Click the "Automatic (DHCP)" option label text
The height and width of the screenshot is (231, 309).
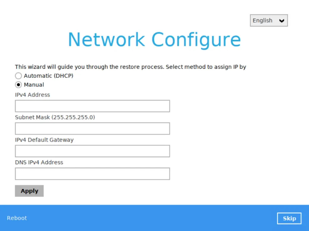tap(49, 76)
